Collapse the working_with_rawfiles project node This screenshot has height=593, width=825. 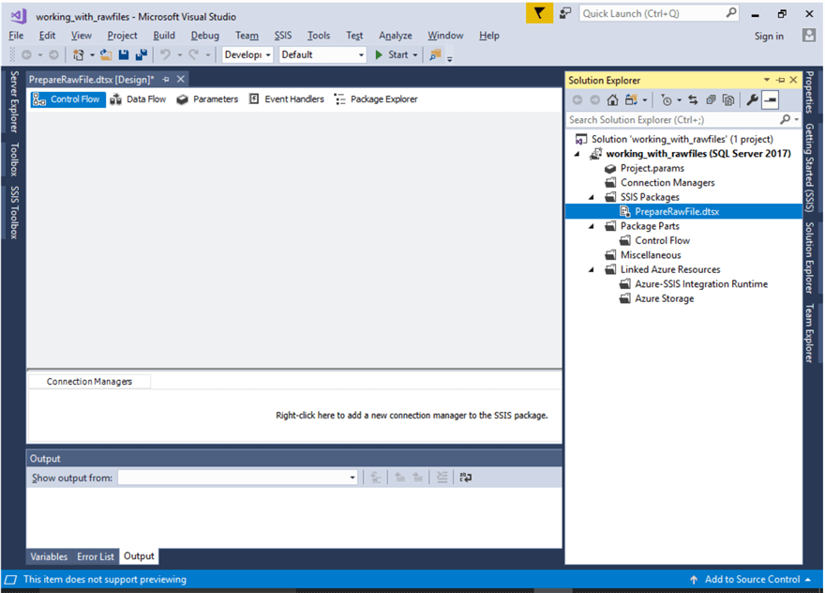click(x=577, y=154)
